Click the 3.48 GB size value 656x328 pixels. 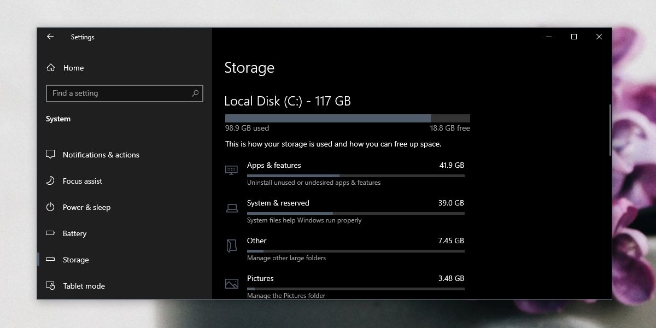click(x=452, y=278)
